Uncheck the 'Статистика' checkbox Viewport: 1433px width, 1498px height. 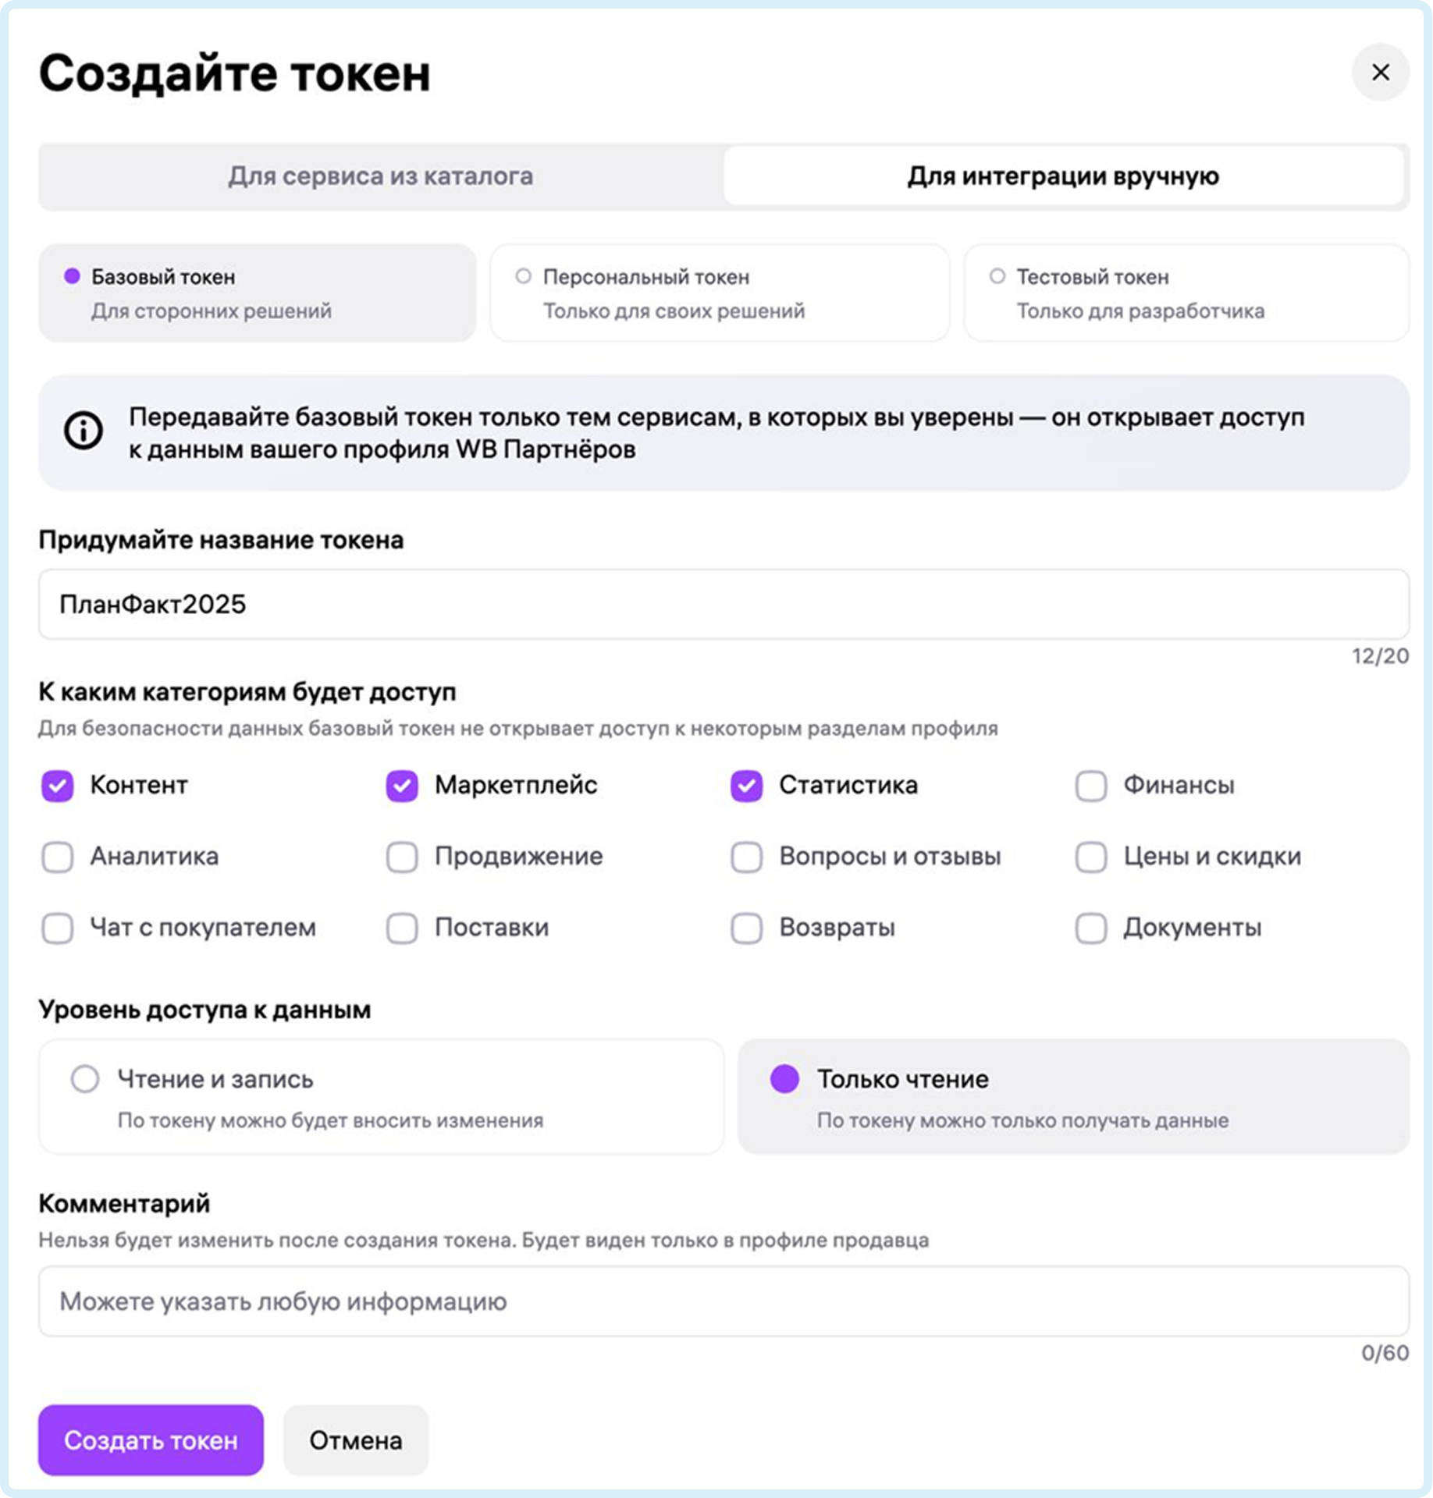pyautogui.click(x=746, y=786)
